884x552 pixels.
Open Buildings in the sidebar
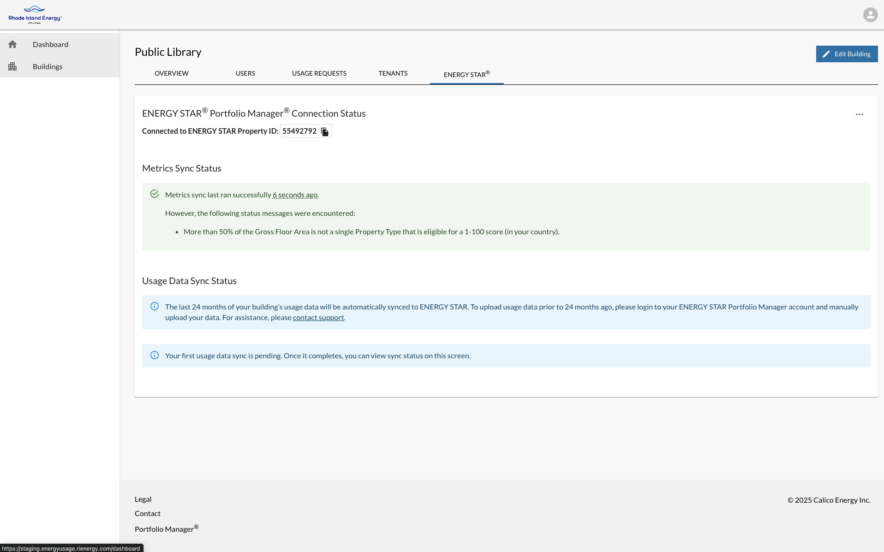[x=60, y=66]
